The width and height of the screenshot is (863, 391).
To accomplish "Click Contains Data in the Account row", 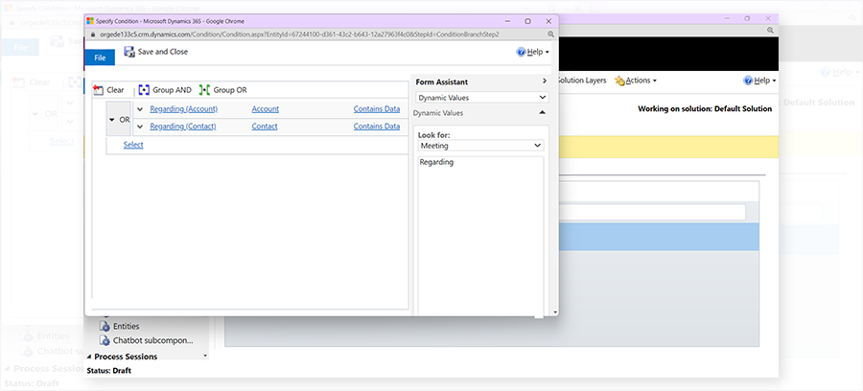I will click(x=377, y=109).
